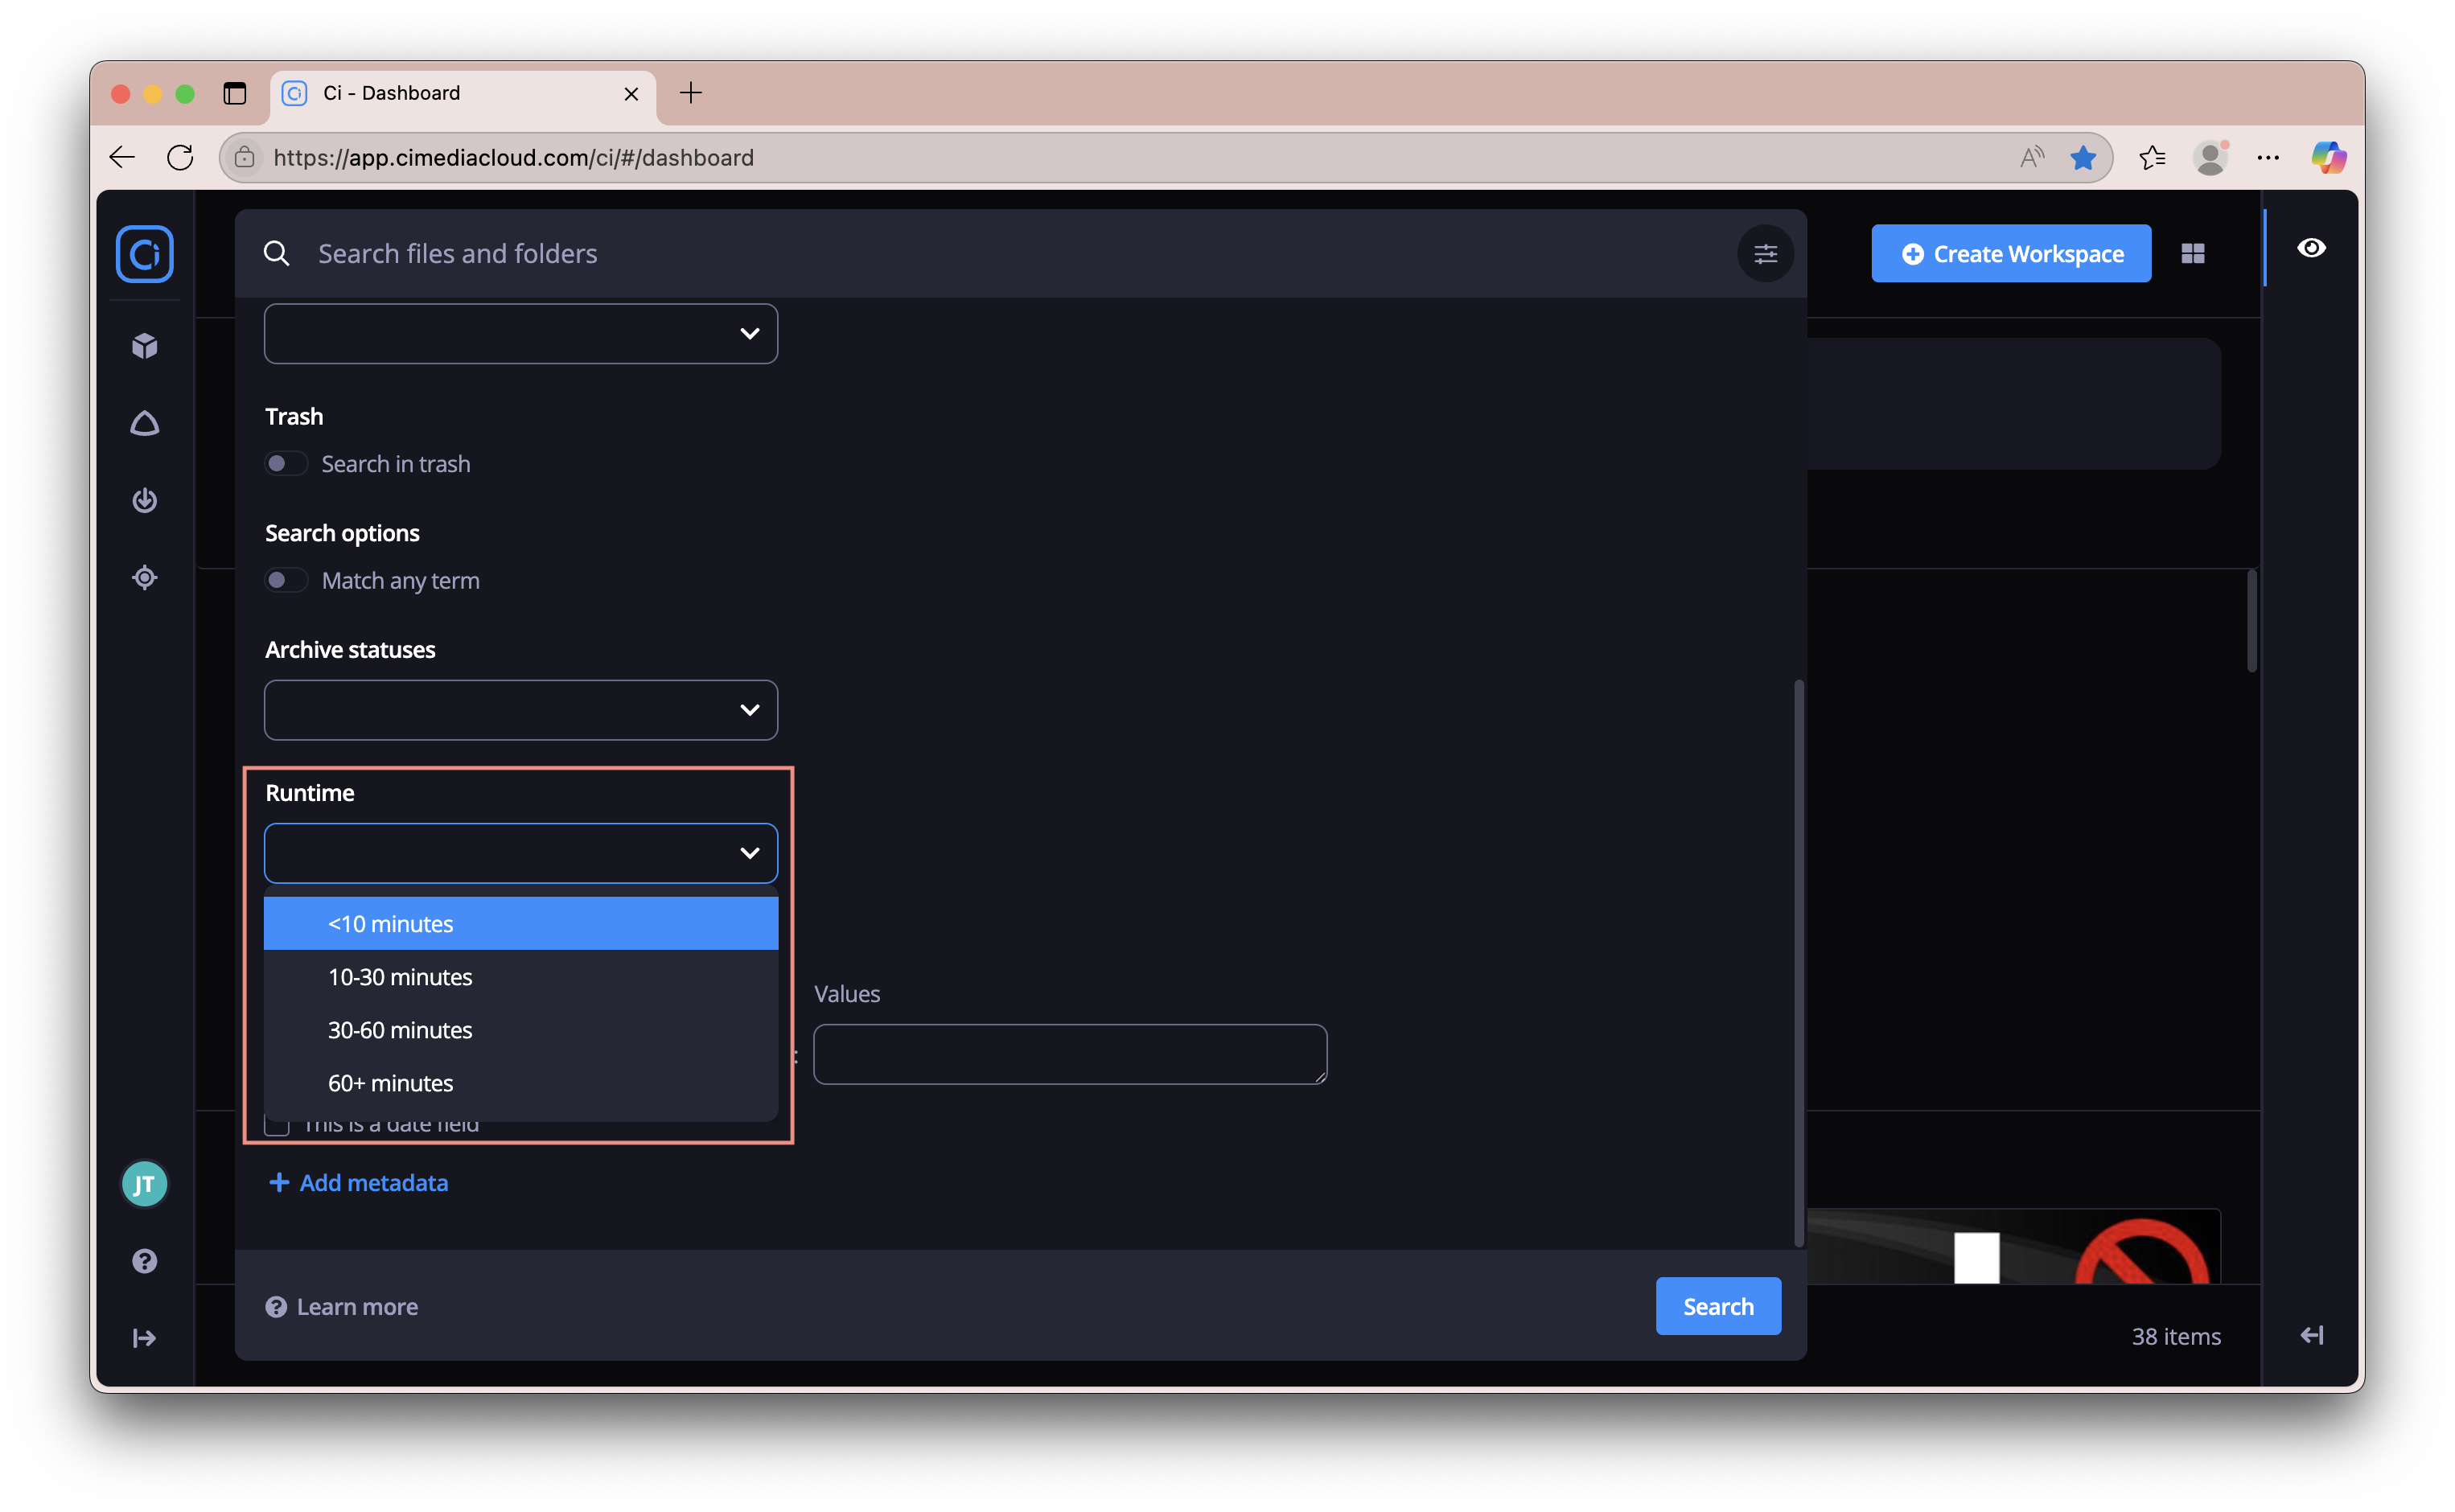Click Add metadata link
This screenshot has width=2455, height=1512.
(359, 1183)
